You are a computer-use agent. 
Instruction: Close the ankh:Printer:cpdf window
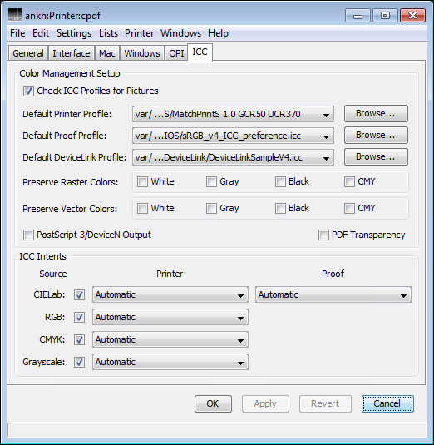click(412, 15)
